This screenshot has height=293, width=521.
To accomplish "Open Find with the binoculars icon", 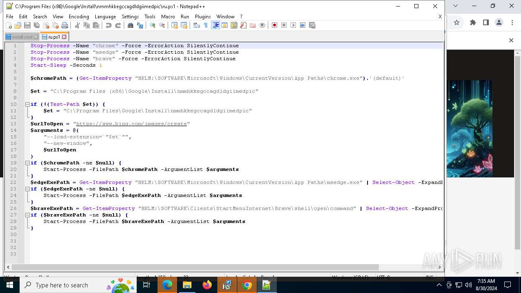I will (130, 25).
